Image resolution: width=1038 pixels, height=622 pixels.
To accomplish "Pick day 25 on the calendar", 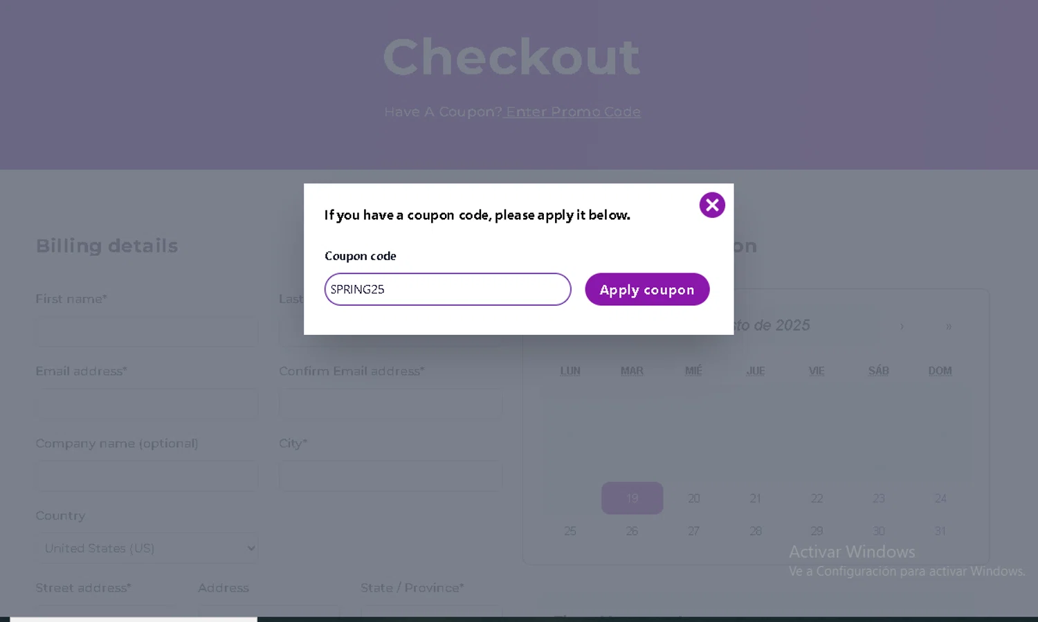I will (570, 531).
